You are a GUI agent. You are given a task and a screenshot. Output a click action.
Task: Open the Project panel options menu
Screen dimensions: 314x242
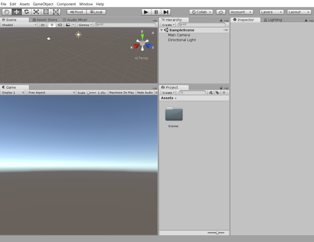226,88
